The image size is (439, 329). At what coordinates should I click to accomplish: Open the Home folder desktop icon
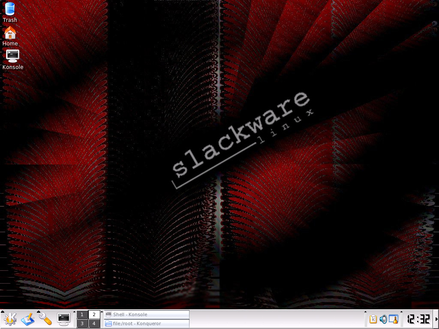coord(10,36)
